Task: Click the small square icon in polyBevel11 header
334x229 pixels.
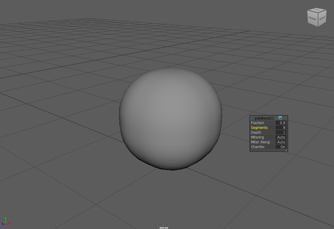Action: [285, 118]
